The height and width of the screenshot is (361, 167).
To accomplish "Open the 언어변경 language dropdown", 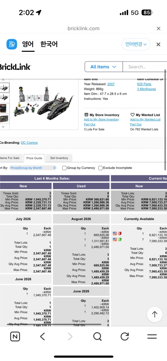I will 136,44.
